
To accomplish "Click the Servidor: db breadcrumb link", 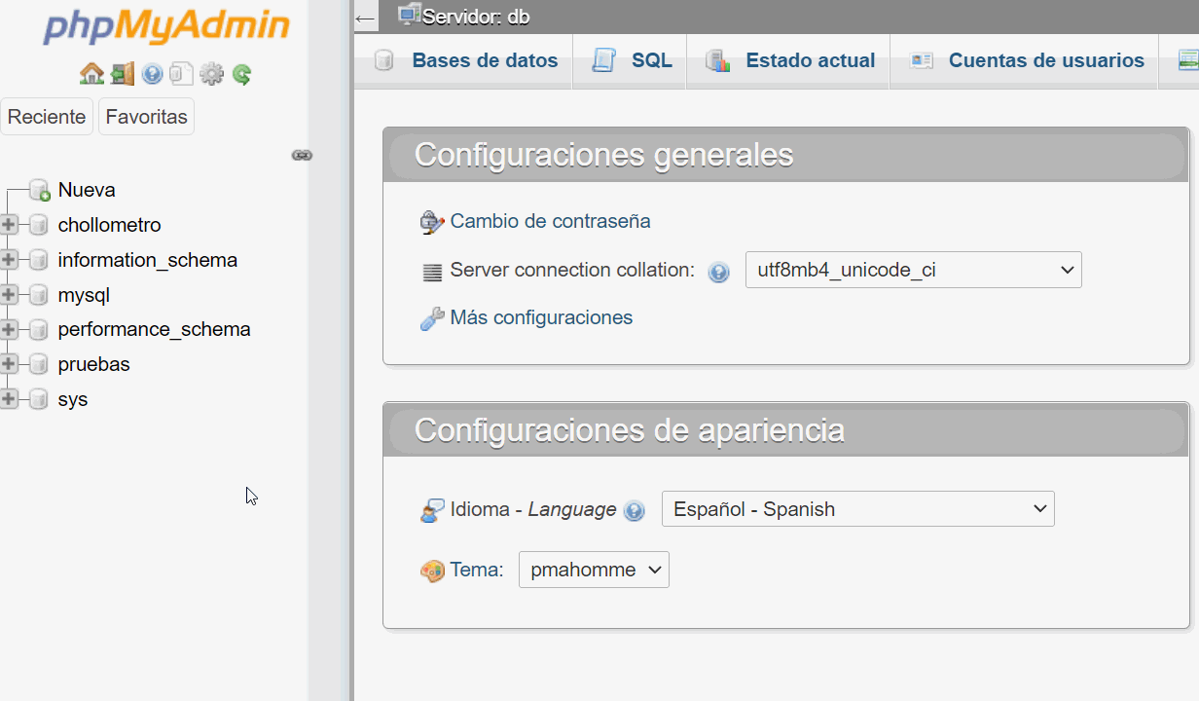I will 476,17.
